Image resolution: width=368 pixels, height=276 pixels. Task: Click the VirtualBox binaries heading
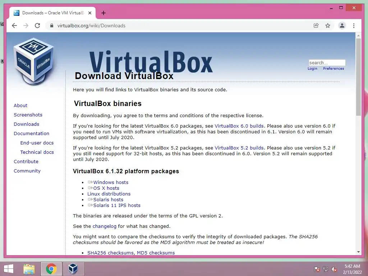pyautogui.click(x=108, y=103)
